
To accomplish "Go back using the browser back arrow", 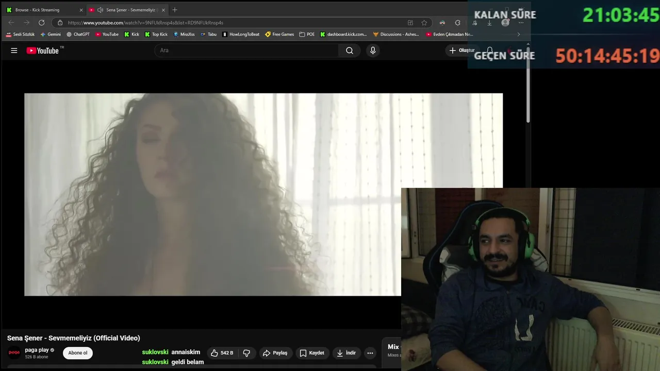I will 11,23.
